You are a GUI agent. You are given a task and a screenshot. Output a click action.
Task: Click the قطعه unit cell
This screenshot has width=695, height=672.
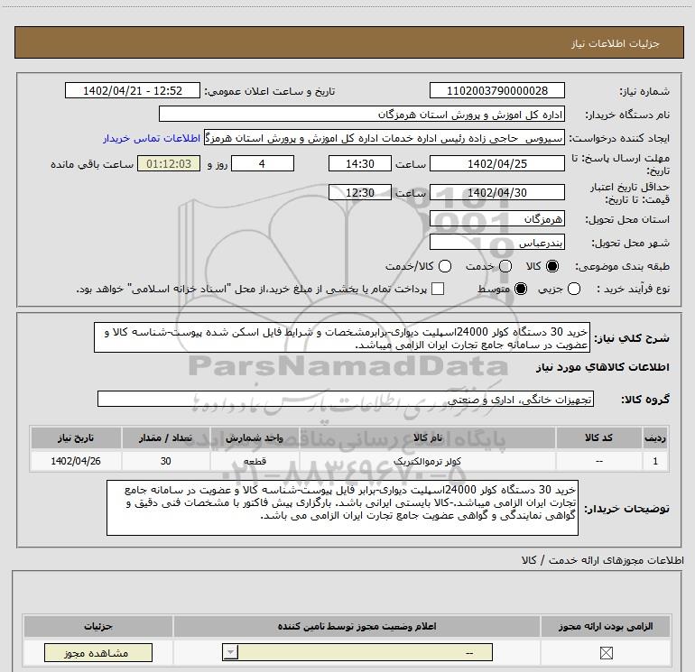coord(255,461)
